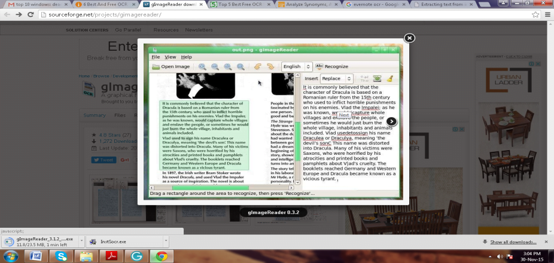The width and height of the screenshot is (554, 263).
Task: Click the zoom in magnifier icon
Action: coord(202,67)
